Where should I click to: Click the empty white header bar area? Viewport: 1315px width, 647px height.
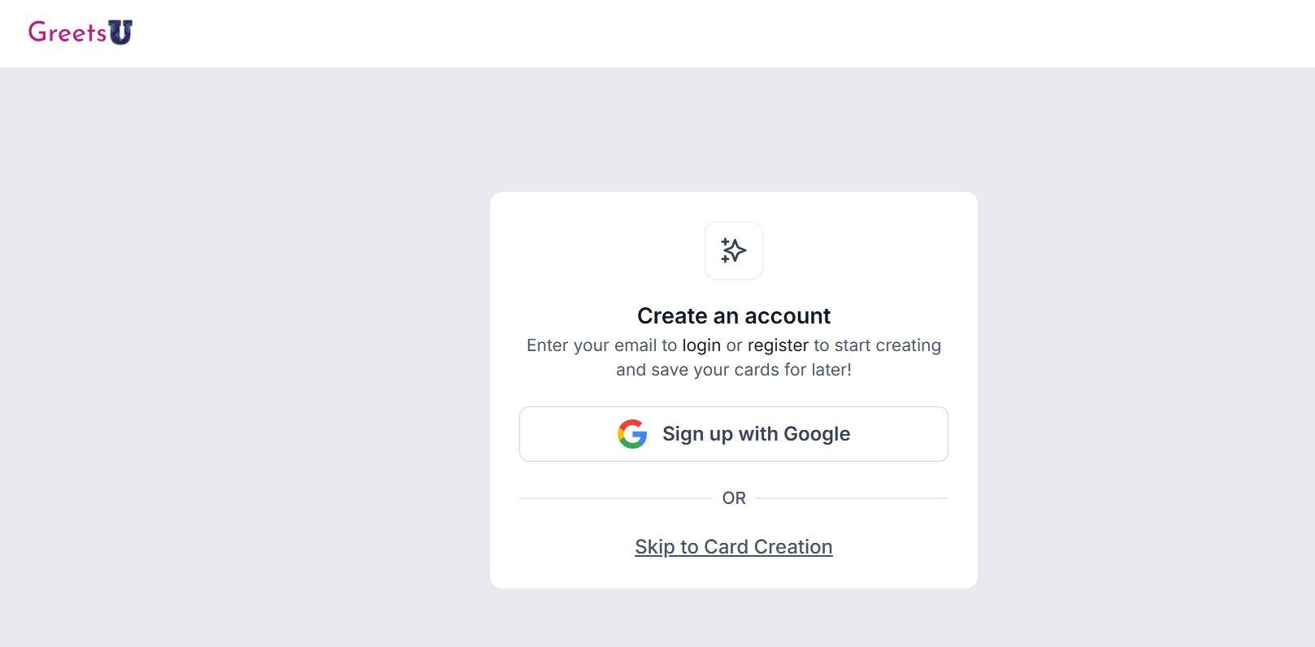coord(650,33)
